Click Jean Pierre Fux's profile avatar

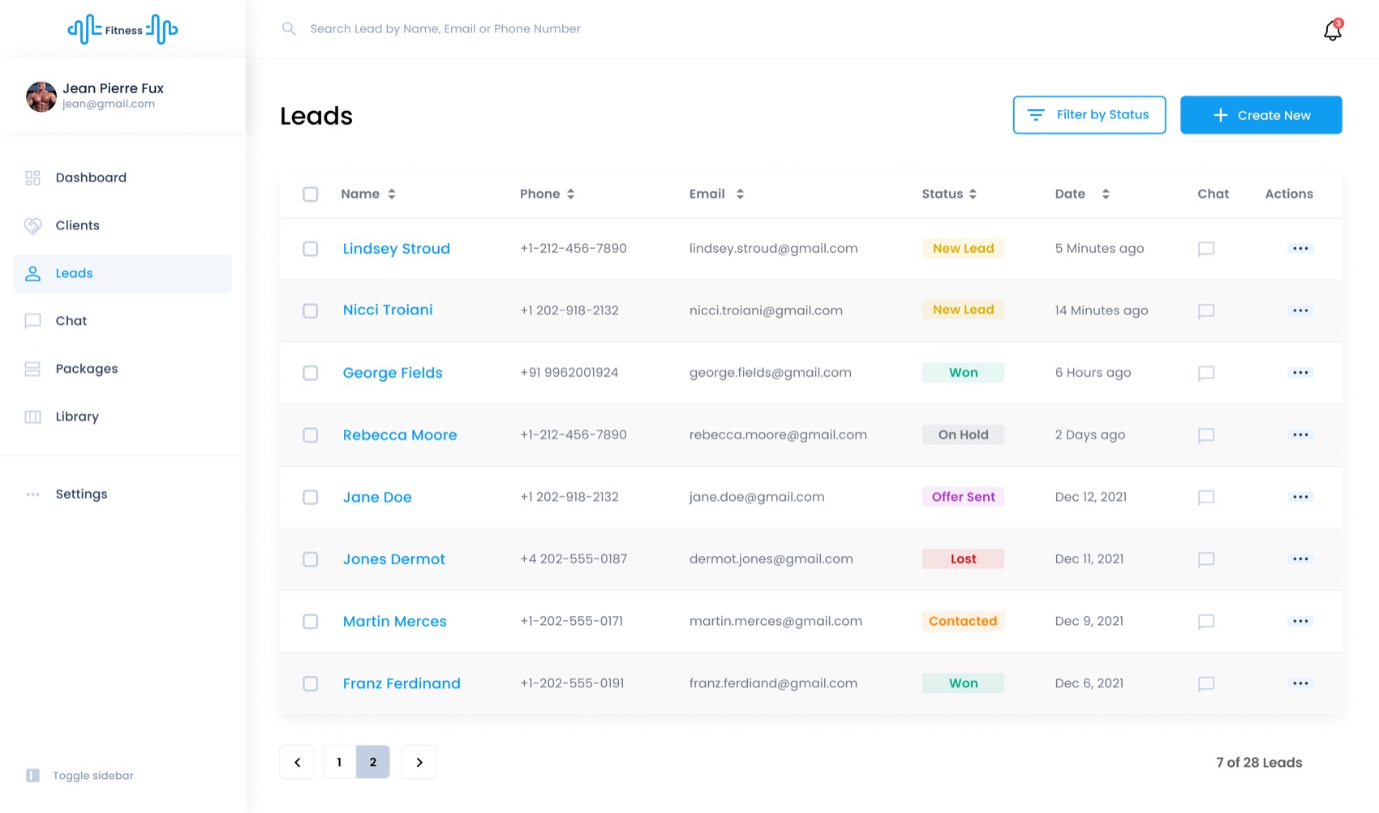coord(41,96)
